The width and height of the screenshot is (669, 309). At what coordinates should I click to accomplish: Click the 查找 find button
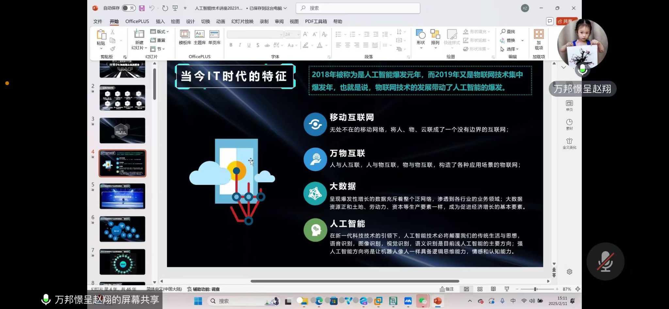pos(508,32)
